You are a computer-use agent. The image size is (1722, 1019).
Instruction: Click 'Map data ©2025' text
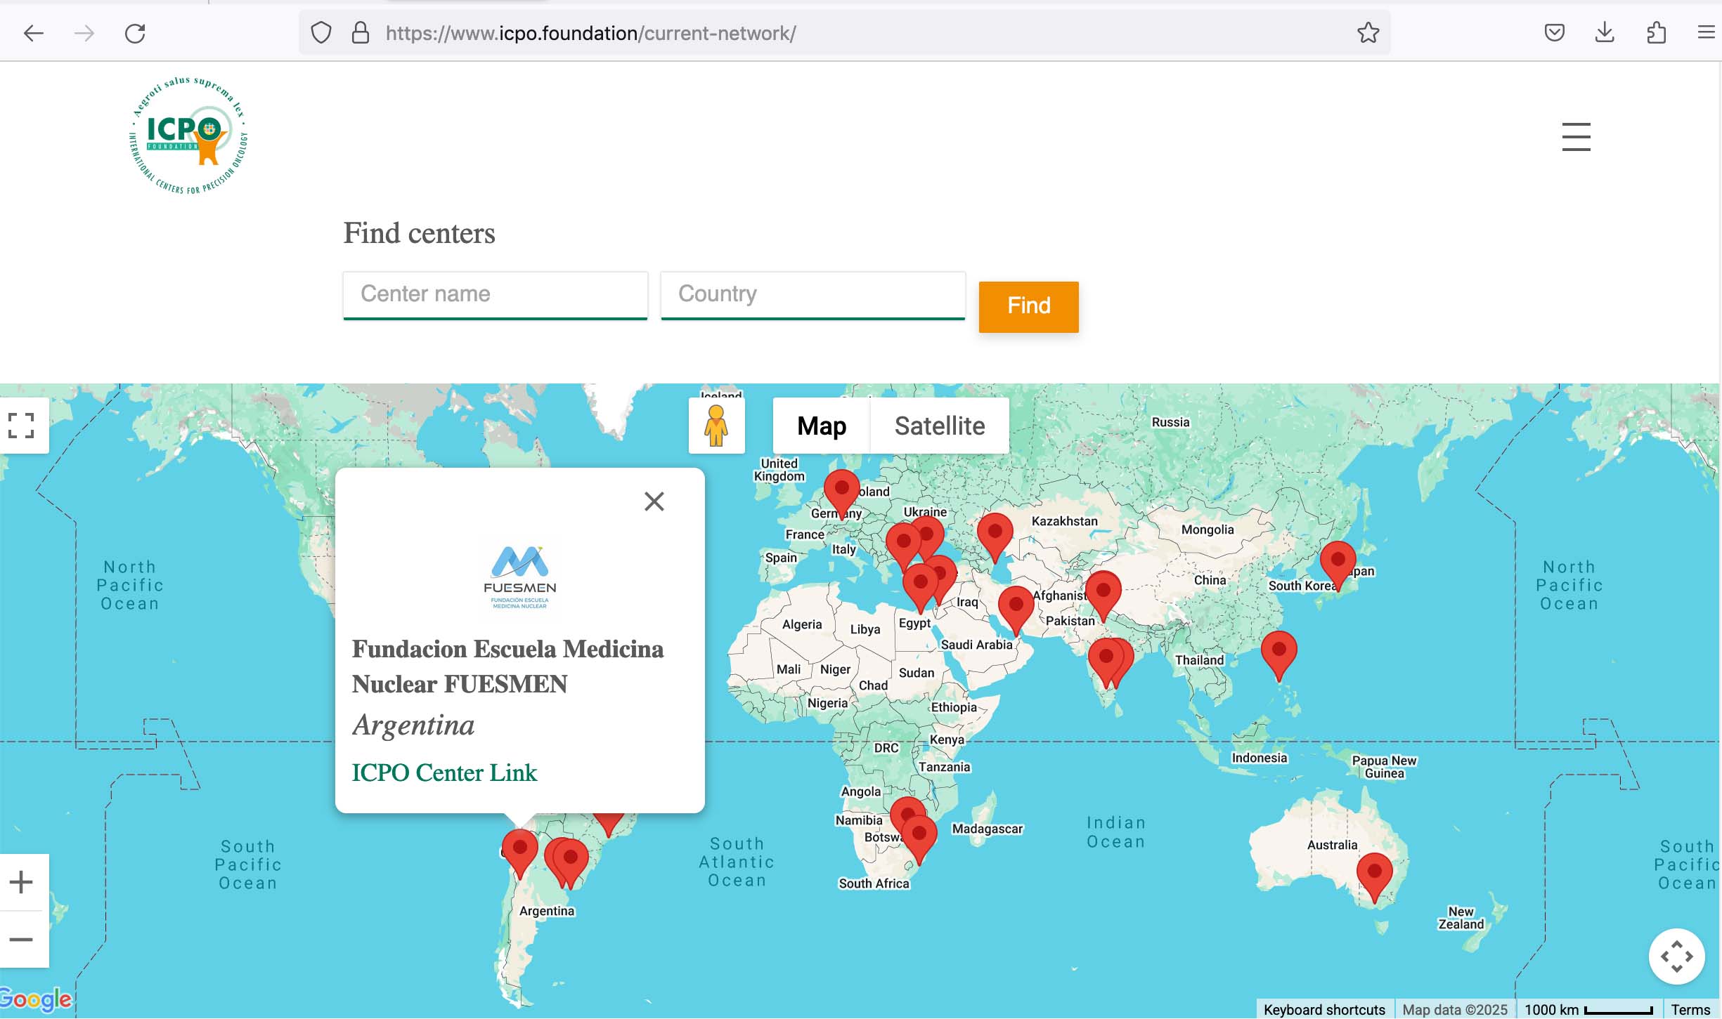pyautogui.click(x=1455, y=1010)
